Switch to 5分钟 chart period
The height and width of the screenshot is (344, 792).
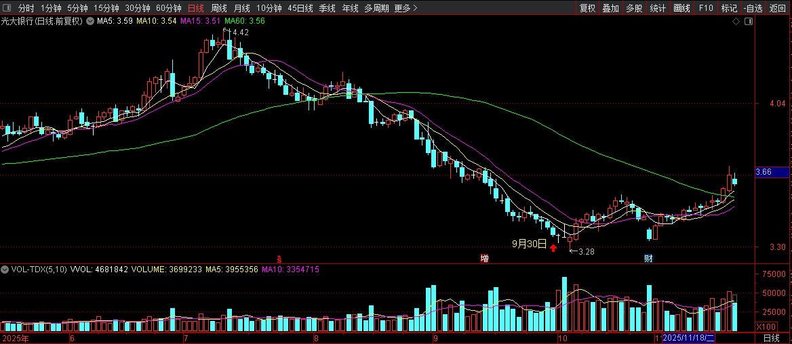pos(77,8)
